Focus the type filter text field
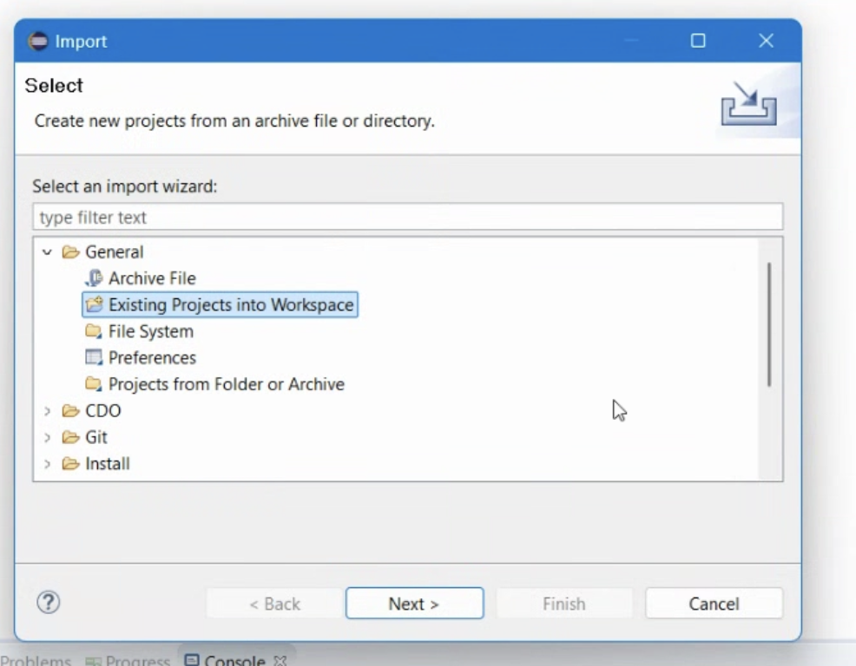This screenshot has width=856, height=666. coord(407,217)
